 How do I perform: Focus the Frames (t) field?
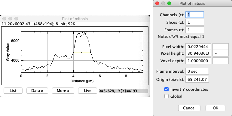point(195,30)
